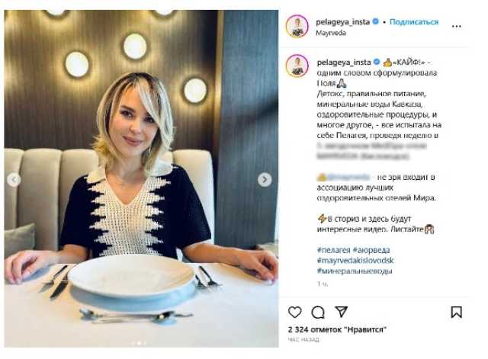Open the #mayrvedakislovodsk hashtag
The width and height of the screenshot is (488, 359).
coord(355,260)
